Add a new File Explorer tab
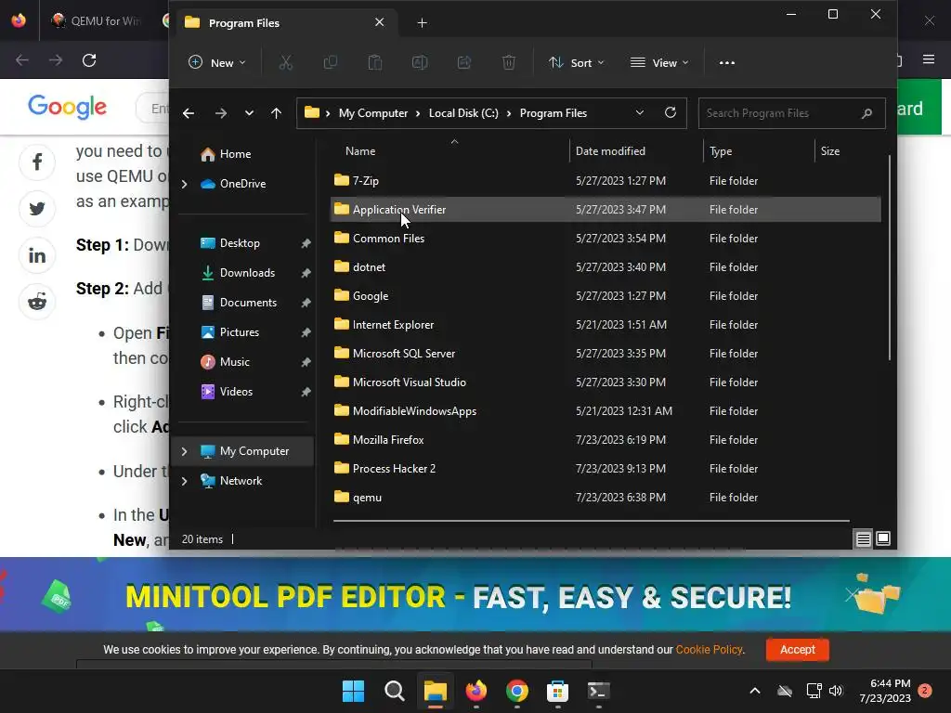The width and height of the screenshot is (951, 713). click(423, 23)
